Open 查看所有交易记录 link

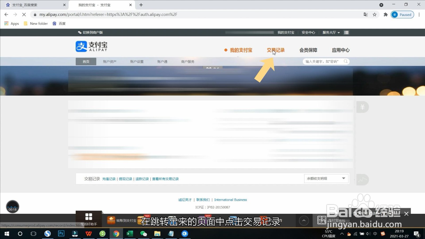point(165,179)
